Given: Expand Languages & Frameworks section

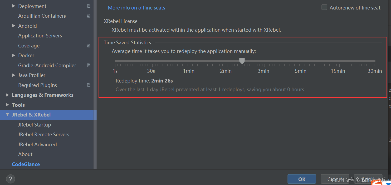Looking at the screenshot, I should point(7,95).
